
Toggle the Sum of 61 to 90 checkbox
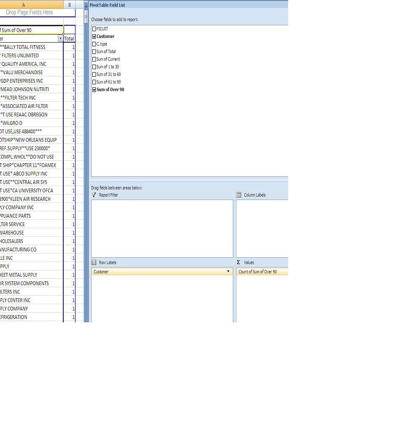tap(94, 82)
